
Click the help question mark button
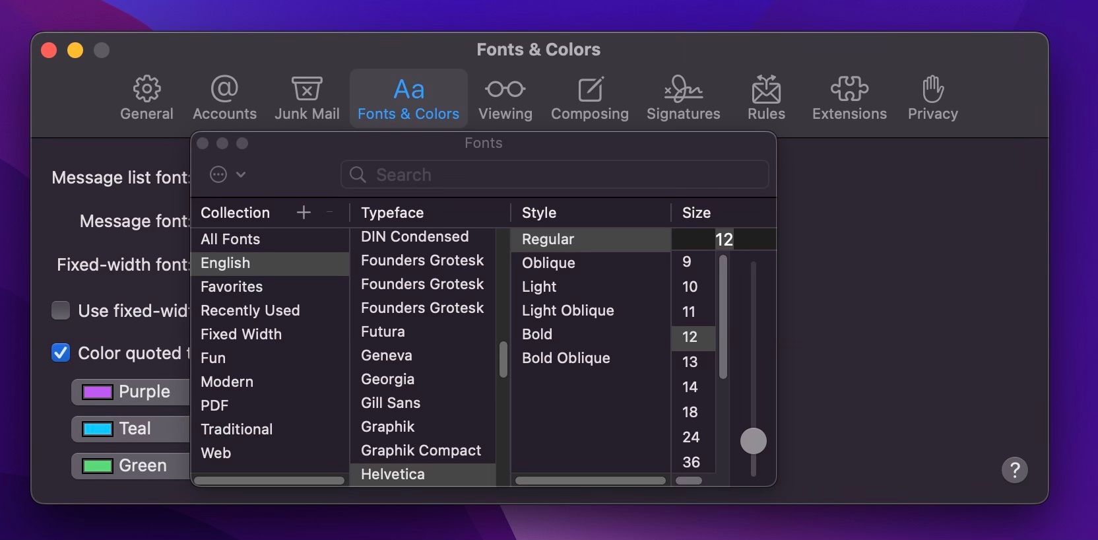[1014, 470]
